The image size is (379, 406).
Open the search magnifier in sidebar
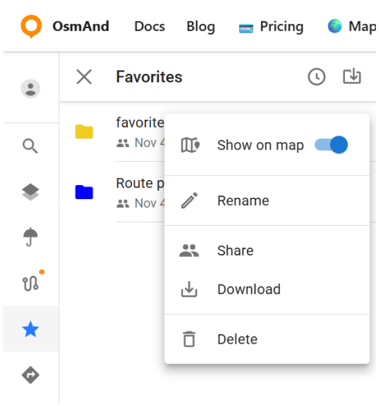tap(31, 146)
